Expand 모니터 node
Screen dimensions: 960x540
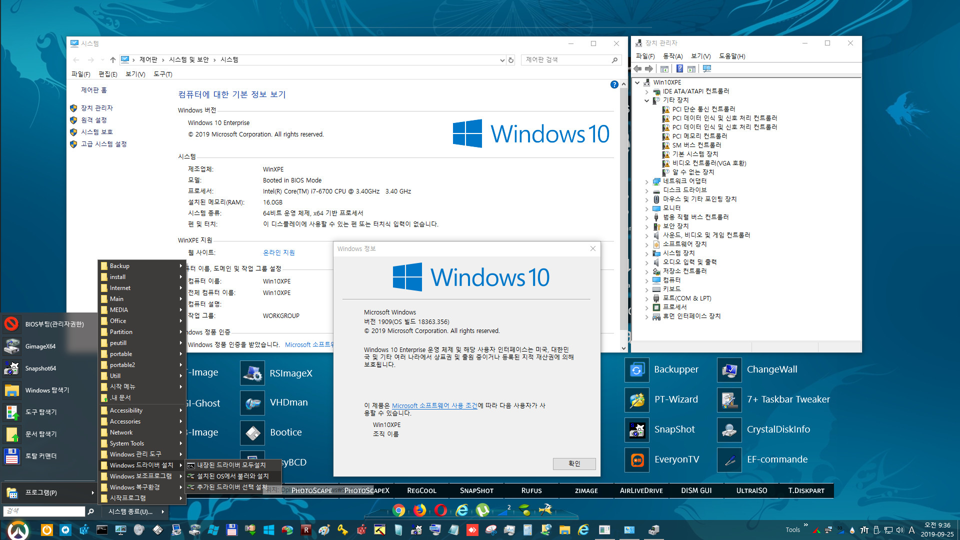[x=646, y=208]
